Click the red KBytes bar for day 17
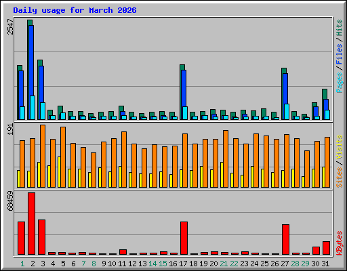 point(184,238)
